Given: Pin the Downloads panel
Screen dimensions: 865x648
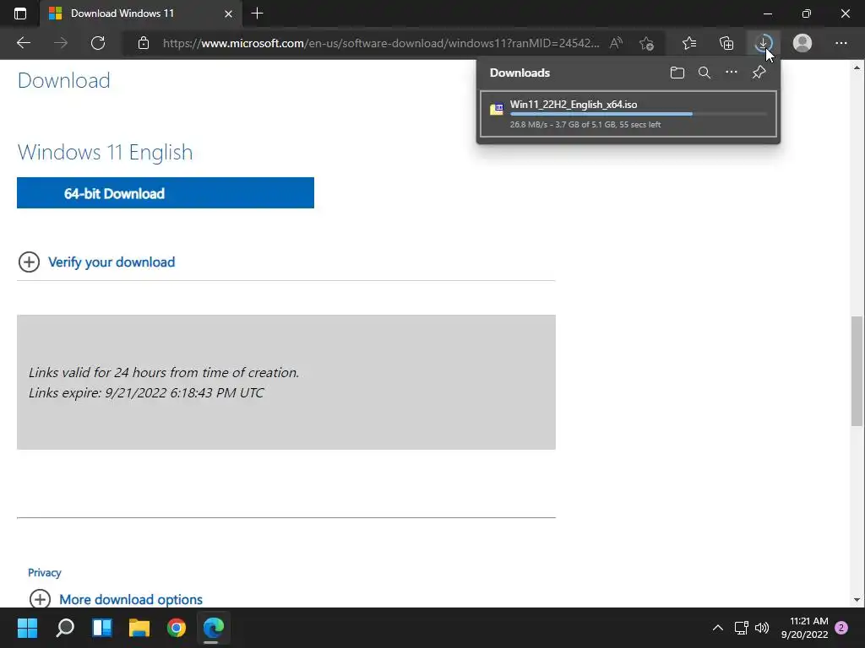Looking at the screenshot, I should [x=759, y=73].
